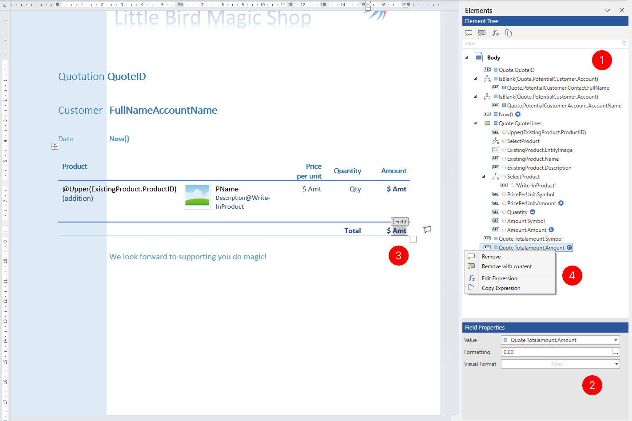Select Quote.PotentialCustomer.Contact.FullName tree item
This screenshot has width=632, height=421.
point(558,87)
